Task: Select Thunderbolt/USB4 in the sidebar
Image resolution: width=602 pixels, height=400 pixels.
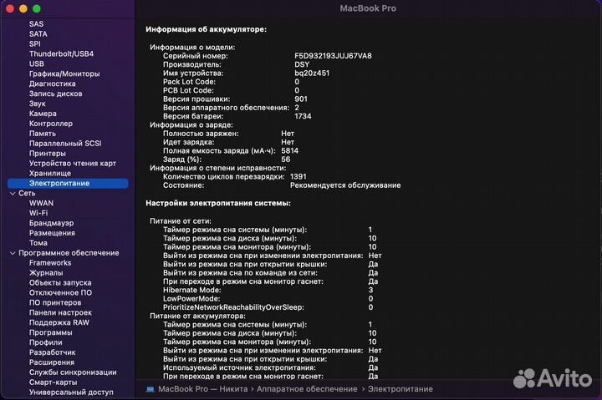Action: point(61,53)
